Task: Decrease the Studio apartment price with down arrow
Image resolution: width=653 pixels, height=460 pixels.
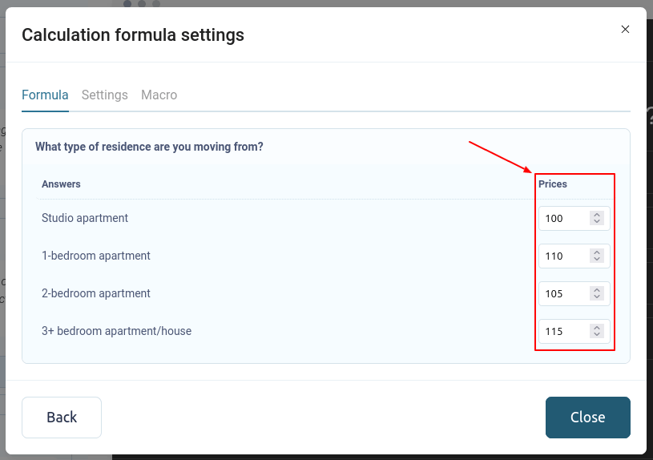Action: pos(596,222)
